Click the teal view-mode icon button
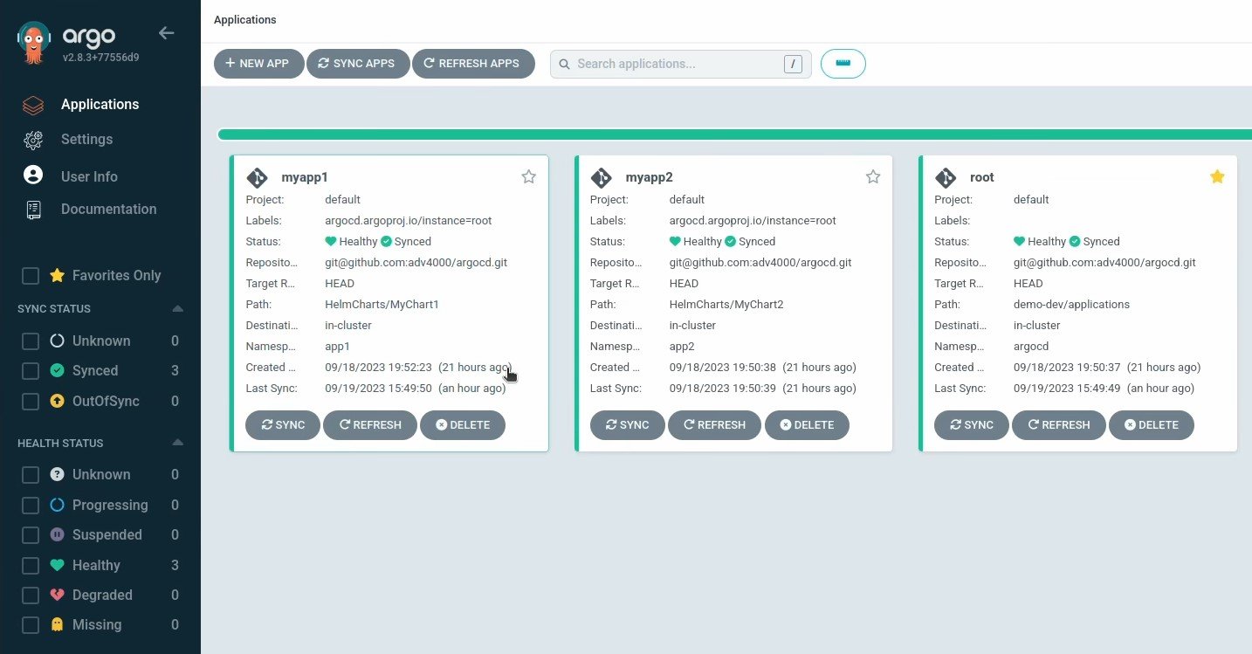This screenshot has height=654, width=1252. [843, 64]
